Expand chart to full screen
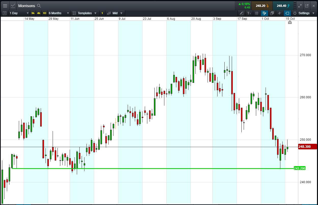Viewport: 318px width, 205px height. pos(300,6)
